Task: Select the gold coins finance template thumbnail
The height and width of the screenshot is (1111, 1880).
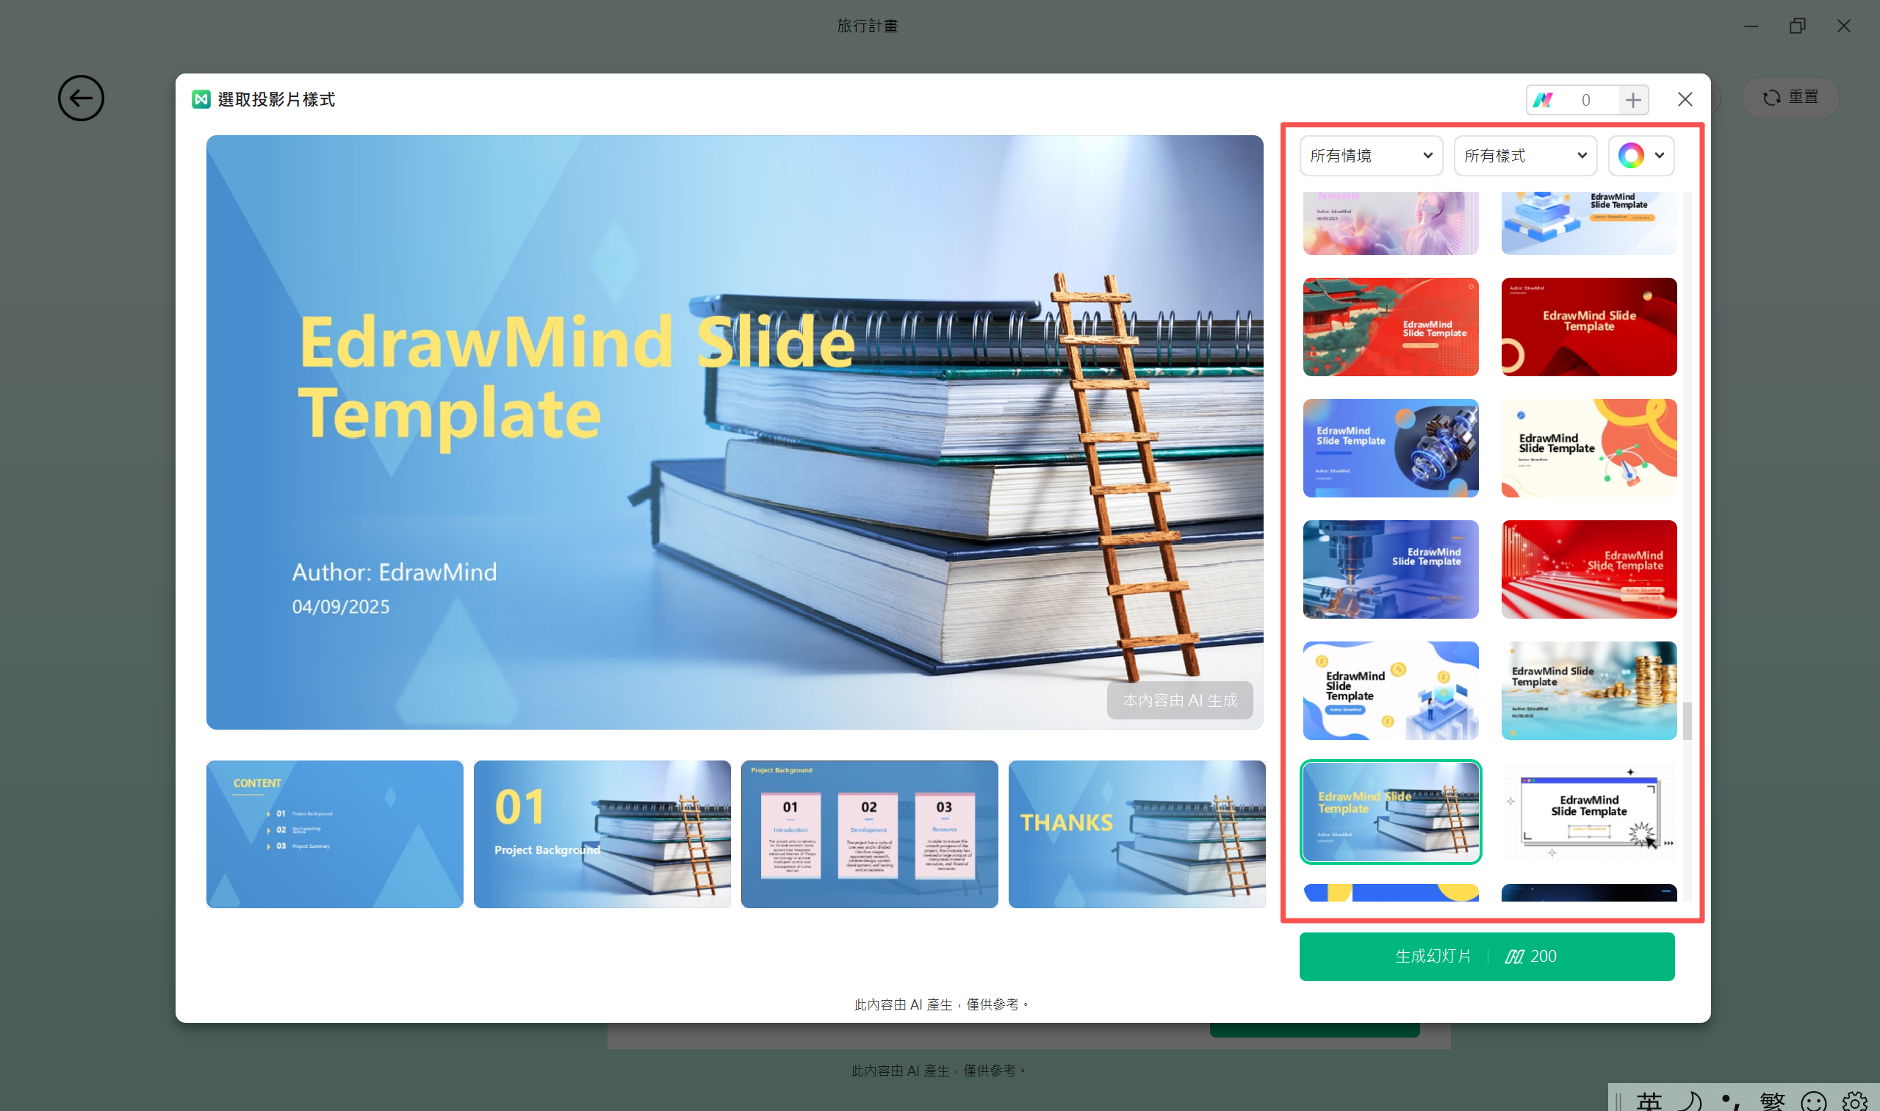Action: click(x=1588, y=690)
